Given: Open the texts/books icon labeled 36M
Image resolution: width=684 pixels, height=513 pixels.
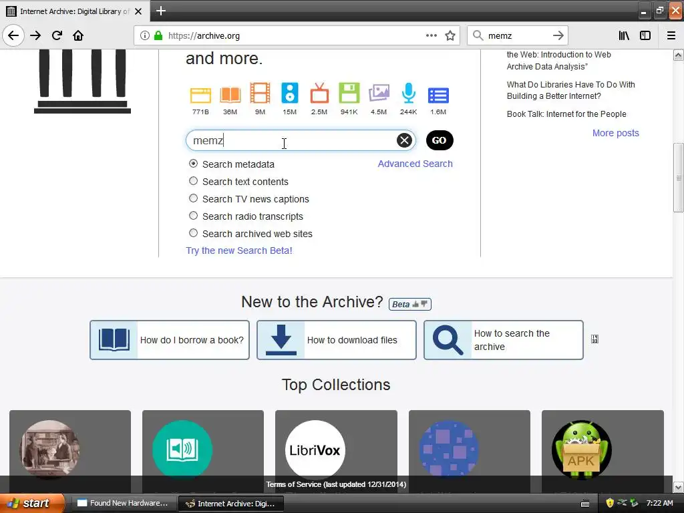Looking at the screenshot, I should (230, 95).
